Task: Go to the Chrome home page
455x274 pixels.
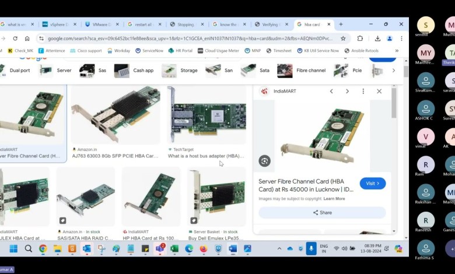Action: (27, 38)
